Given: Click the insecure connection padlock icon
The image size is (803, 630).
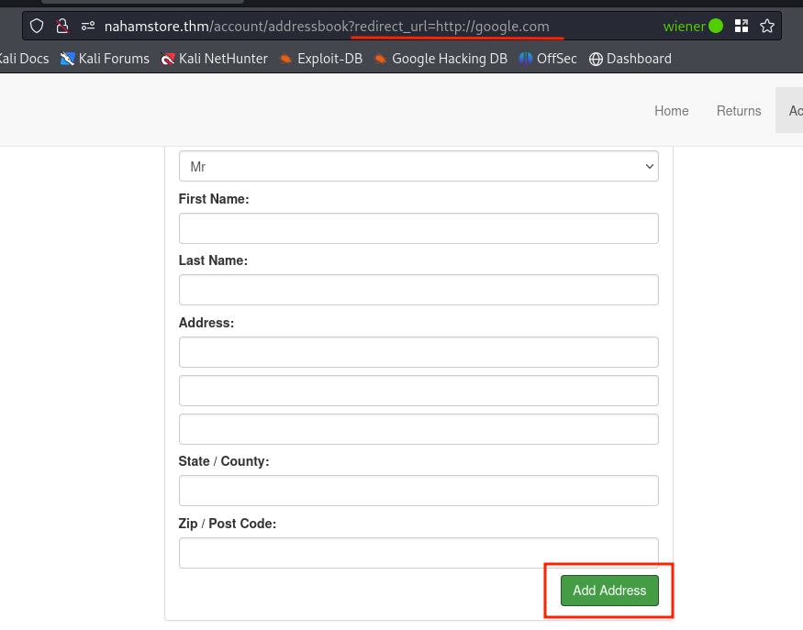Looking at the screenshot, I should (x=62, y=26).
